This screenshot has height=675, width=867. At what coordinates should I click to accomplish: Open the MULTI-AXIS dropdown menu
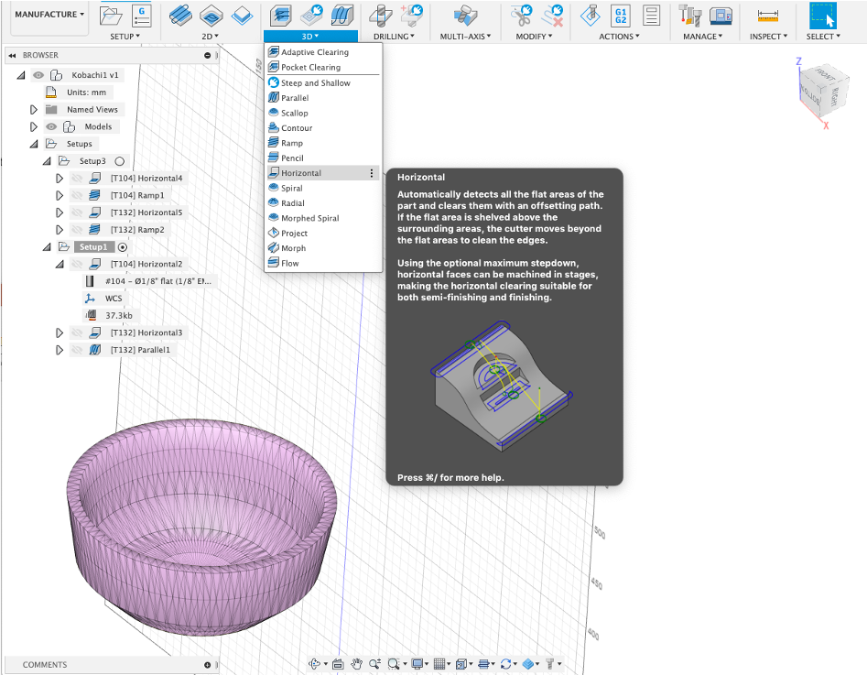[x=465, y=36]
